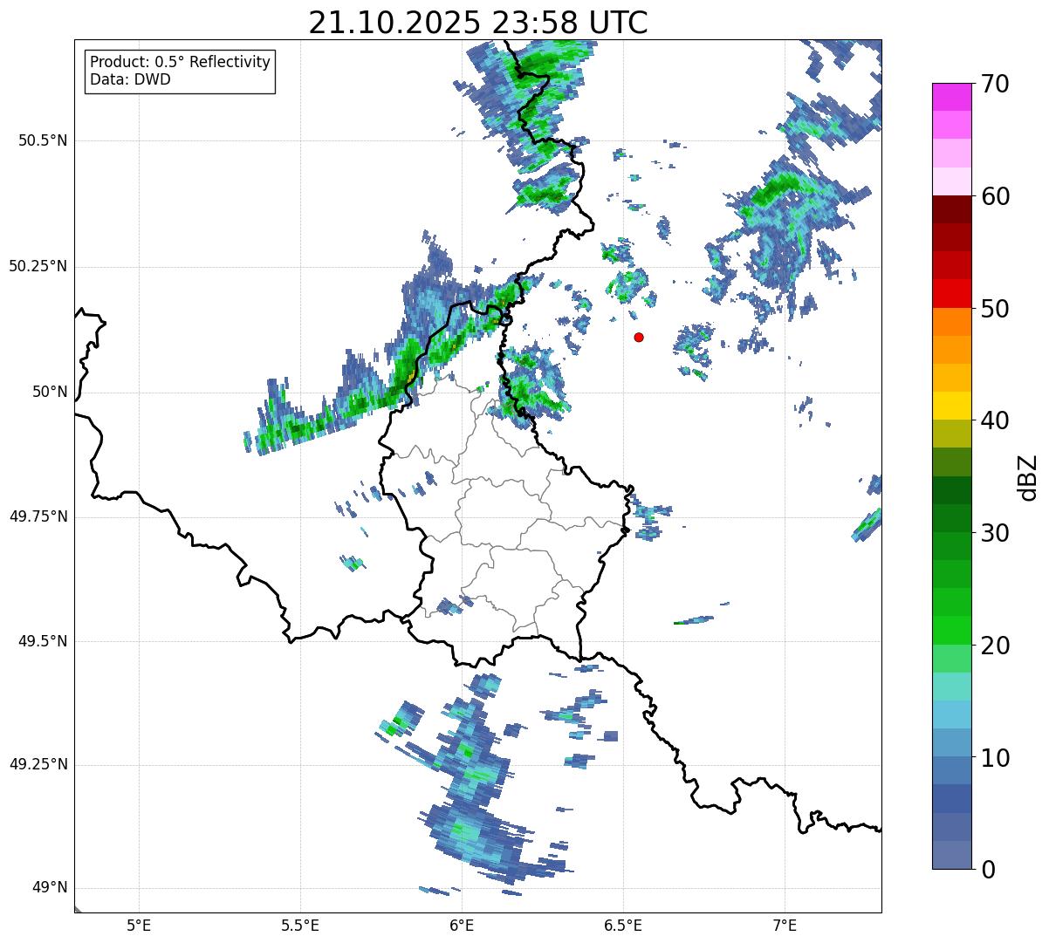Click the title timestamp 21.10.2025 23:58 UTC
1049x943 pixels.
478,23
